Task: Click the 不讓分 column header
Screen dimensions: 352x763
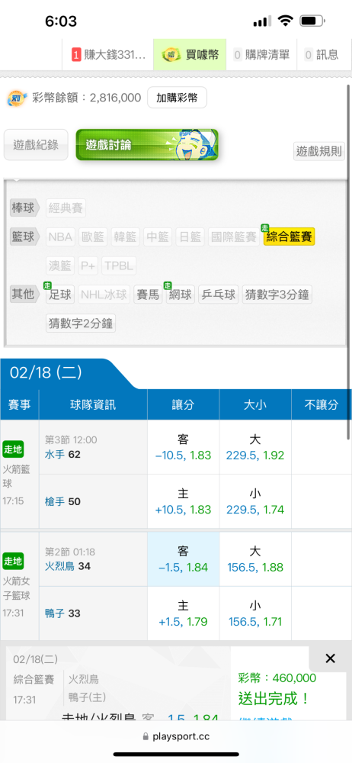Action: [x=322, y=405]
